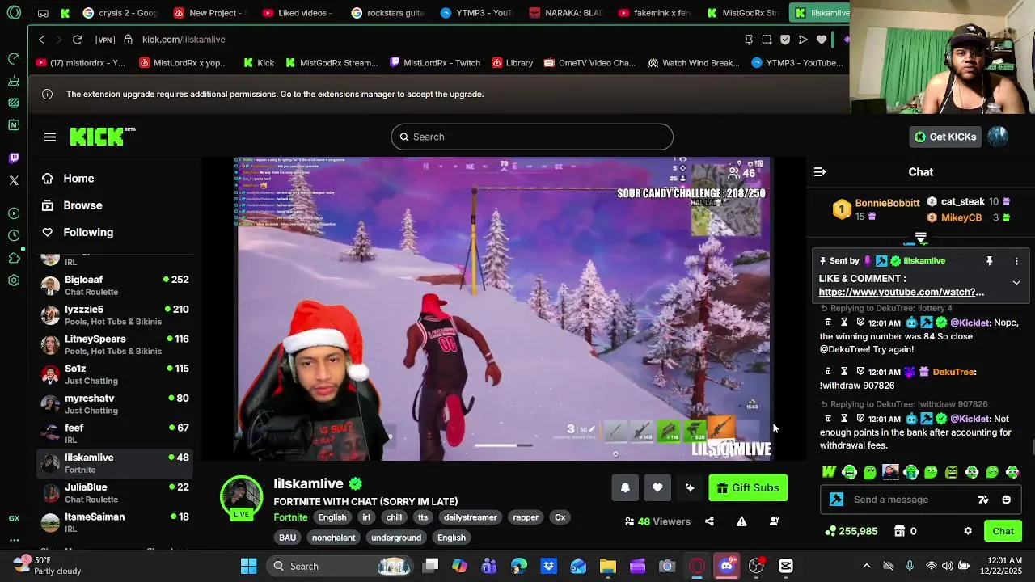Screen dimensions: 1035x582
Task: Open the emoji picker in chat
Action: click(1007, 500)
